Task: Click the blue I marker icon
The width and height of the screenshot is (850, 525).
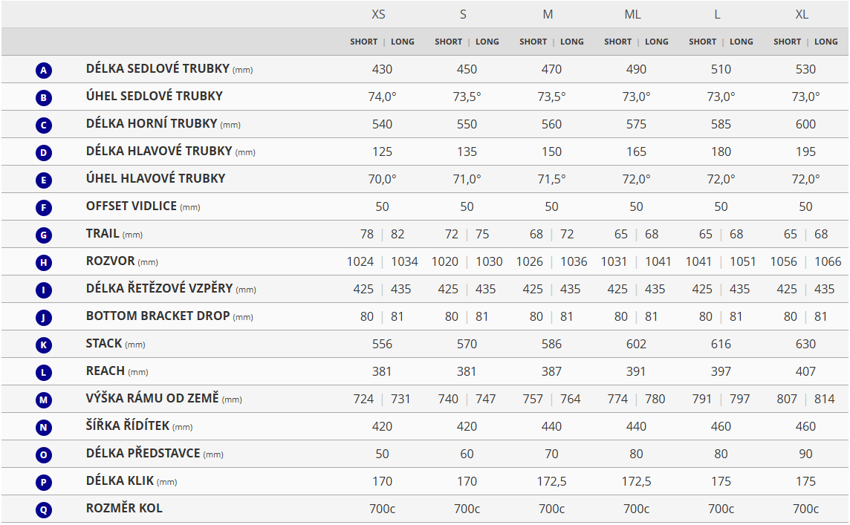Action: point(43,290)
